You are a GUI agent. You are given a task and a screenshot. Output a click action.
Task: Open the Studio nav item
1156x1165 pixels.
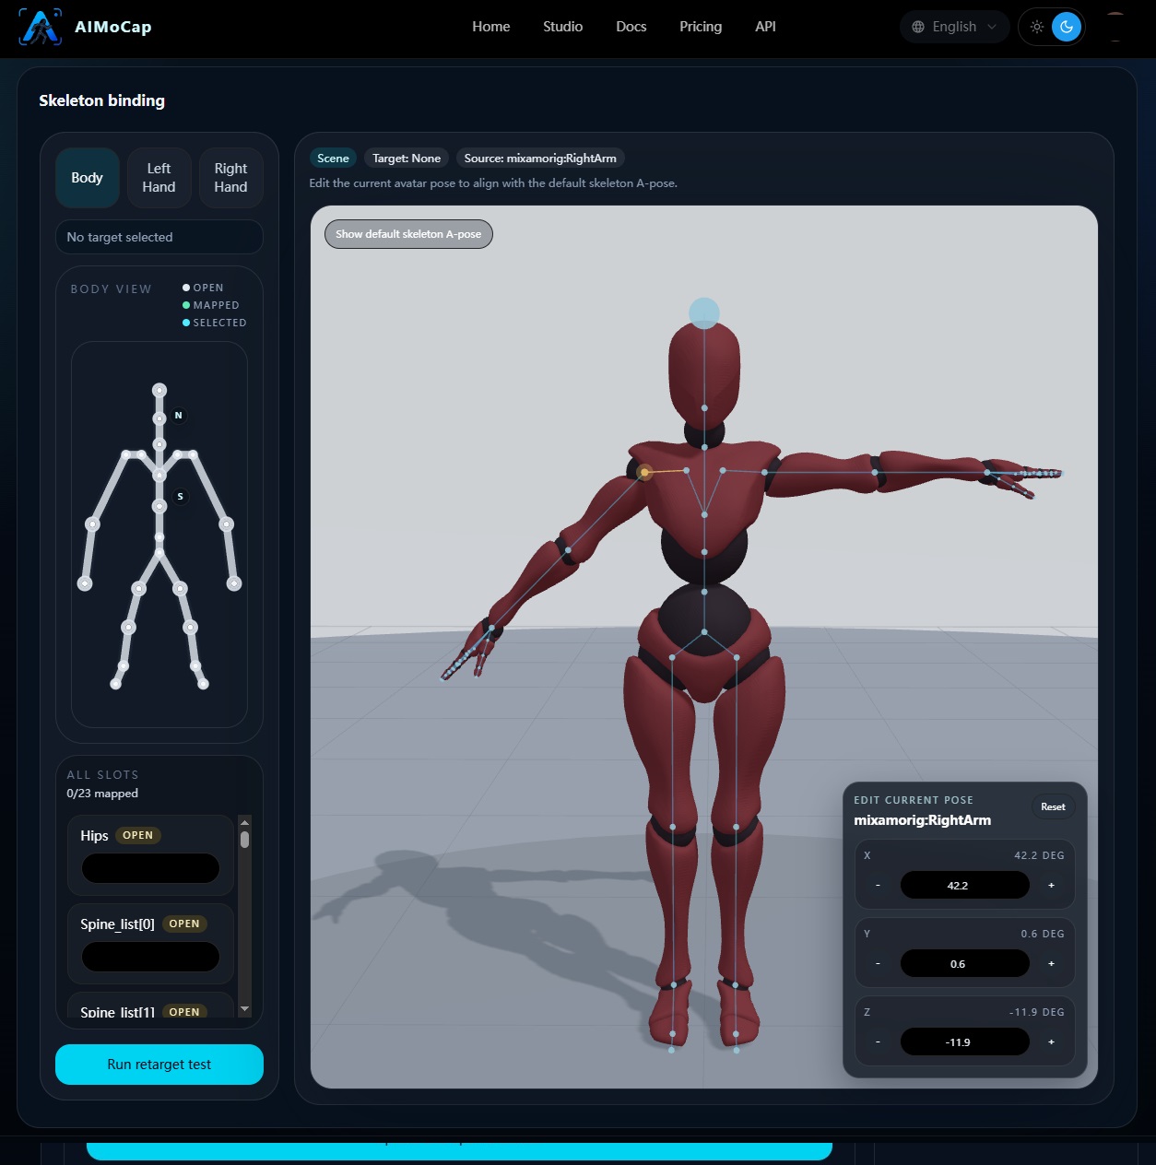pos(562,27)
